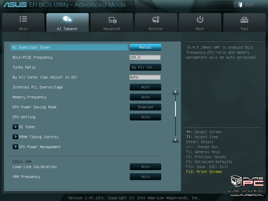Open Memory Frequency Auto dropdown
This screenshot has height=201, width=268.
click(146, 97)
